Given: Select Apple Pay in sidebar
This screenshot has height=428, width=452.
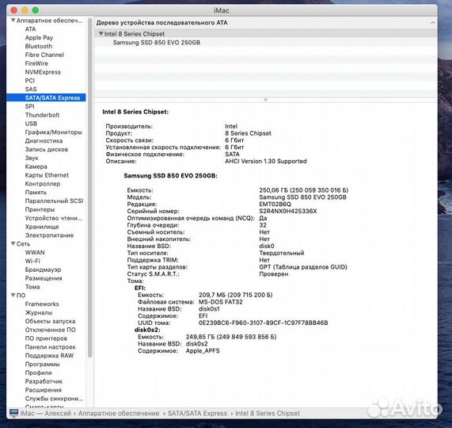Looking at the screenshot, I should coord(39,38).
